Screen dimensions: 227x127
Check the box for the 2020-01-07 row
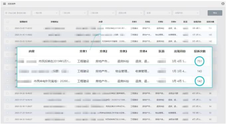[7, 100]
